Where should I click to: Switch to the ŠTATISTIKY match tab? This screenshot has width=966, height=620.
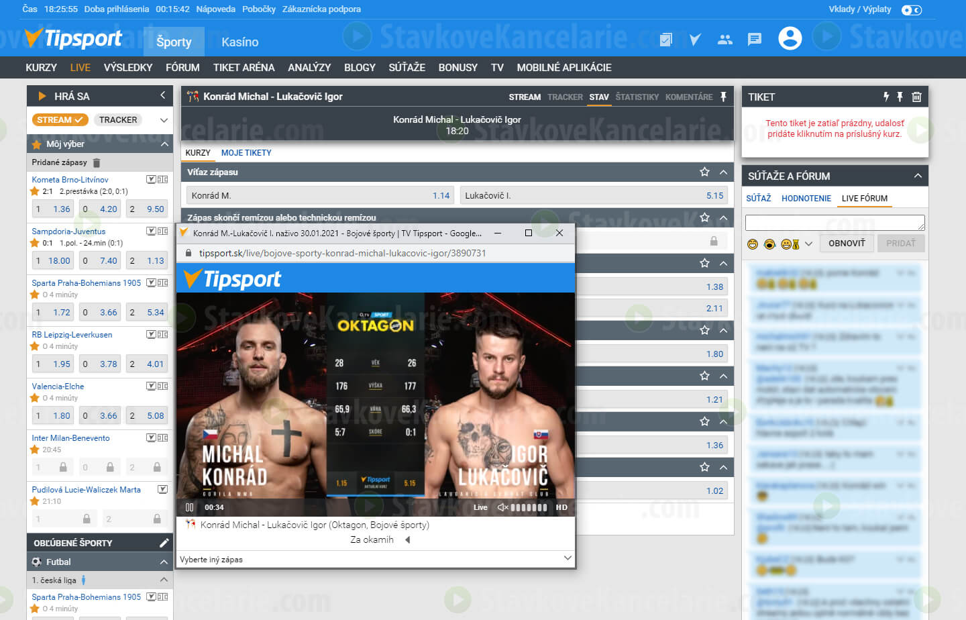(637, 97)
